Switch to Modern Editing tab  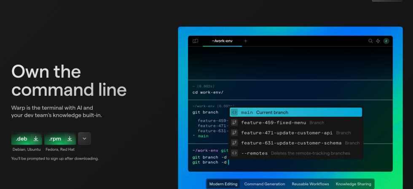(223, 184)
